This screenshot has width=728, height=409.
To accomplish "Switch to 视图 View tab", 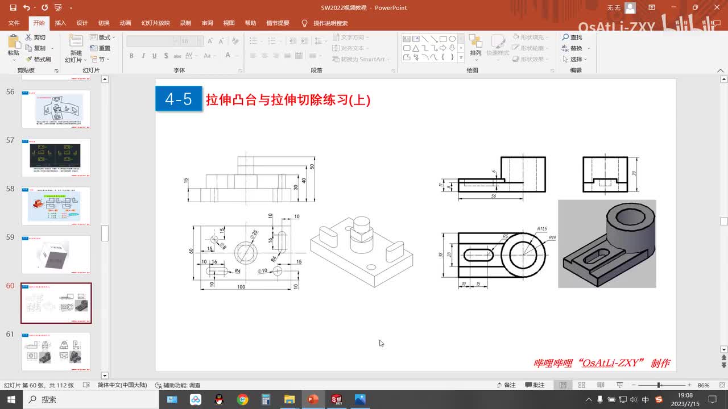I will click(229, 23).
